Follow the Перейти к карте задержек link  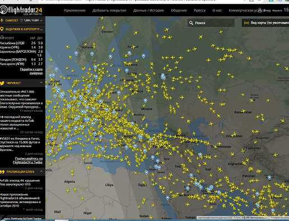(31, 71)
